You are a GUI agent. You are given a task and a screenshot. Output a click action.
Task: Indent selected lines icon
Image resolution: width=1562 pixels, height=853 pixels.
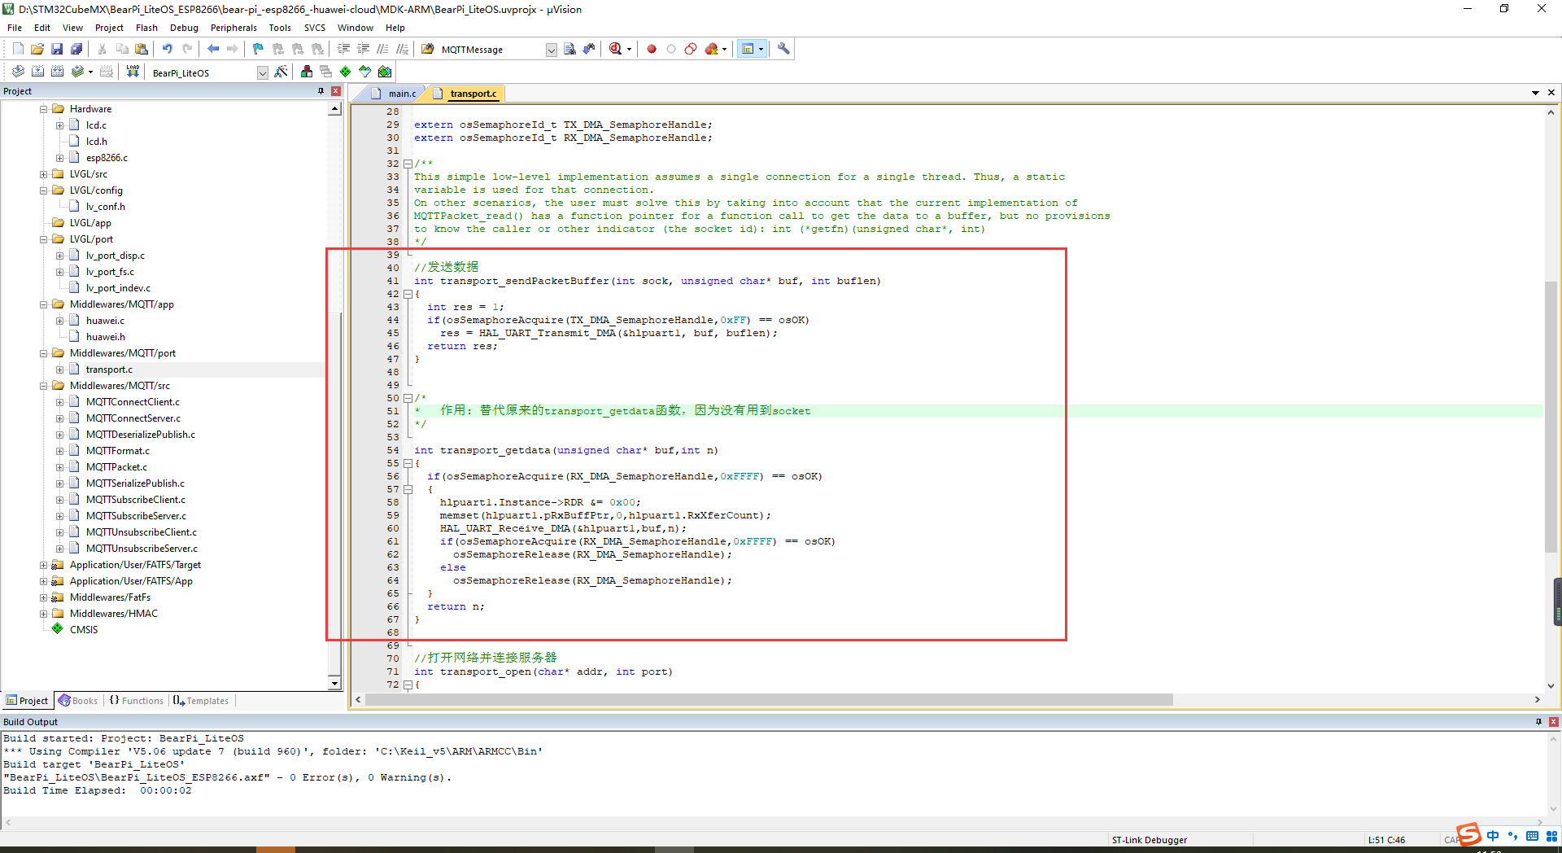tap(343, 49)
